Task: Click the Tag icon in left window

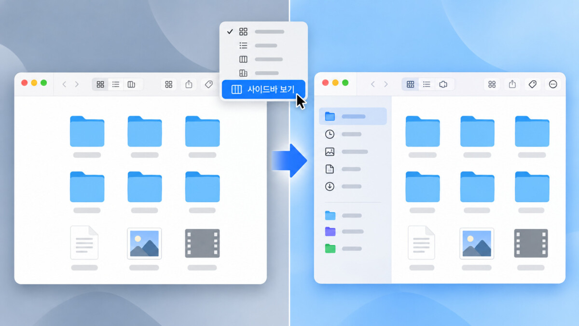Action: coord(208,85)
